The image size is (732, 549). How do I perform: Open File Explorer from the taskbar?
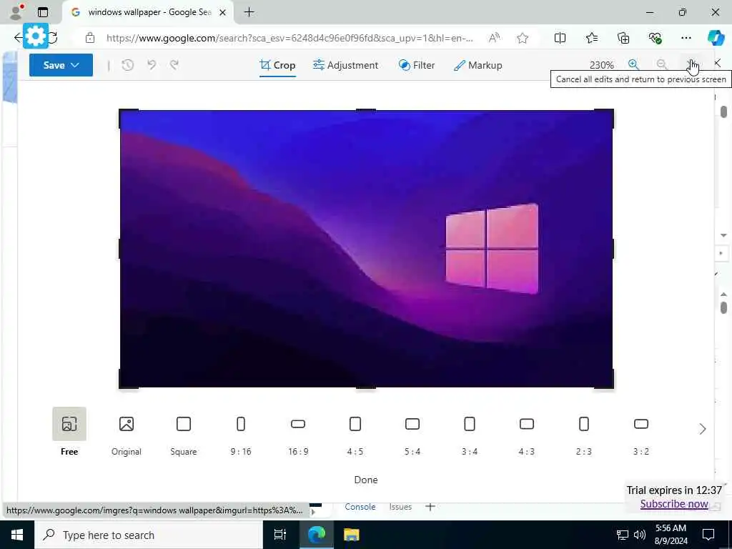coord(352,535)
